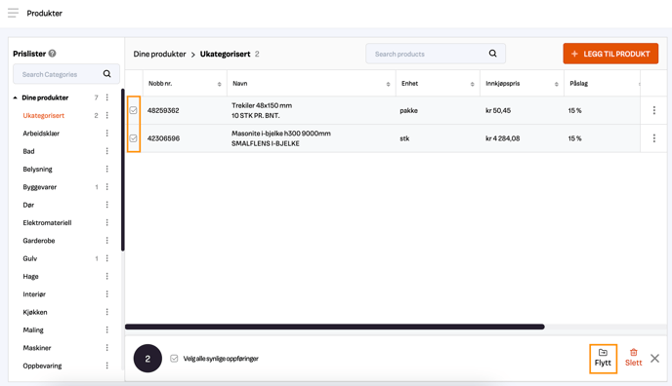
Task: Uncheck the checkbox for product 42306596
Action: click(133, 138)
